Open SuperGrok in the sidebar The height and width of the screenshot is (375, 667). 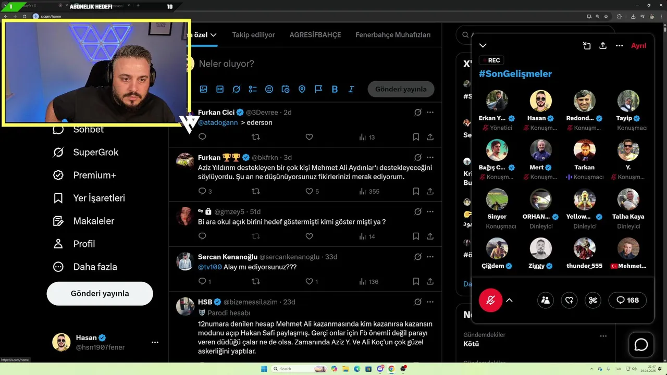[87, 152]
